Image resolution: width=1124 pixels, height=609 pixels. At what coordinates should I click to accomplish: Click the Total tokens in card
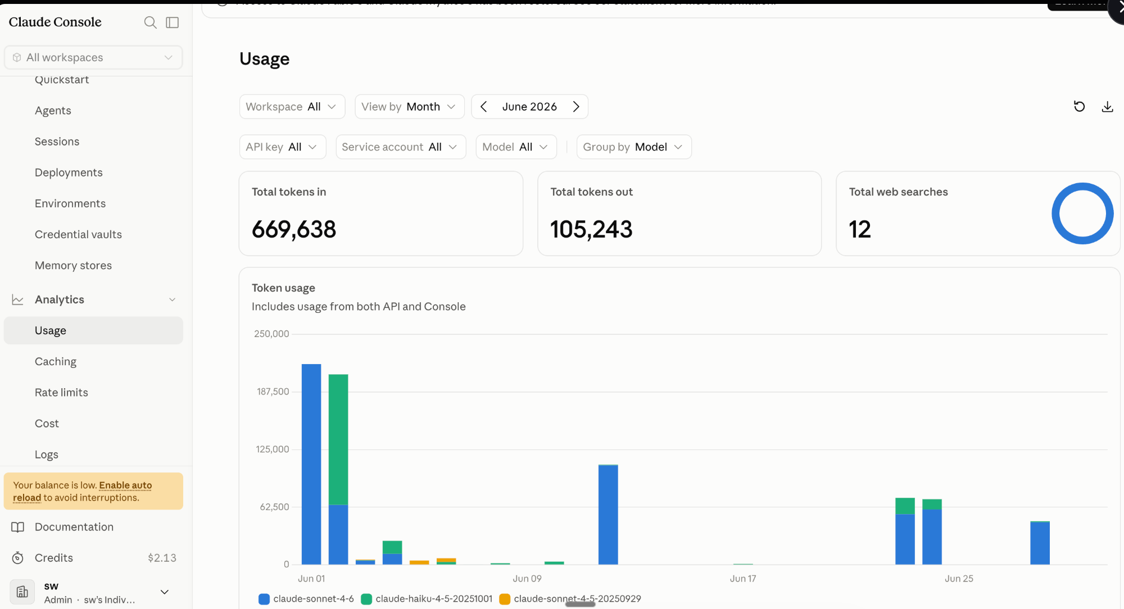(x=381, y=213)
